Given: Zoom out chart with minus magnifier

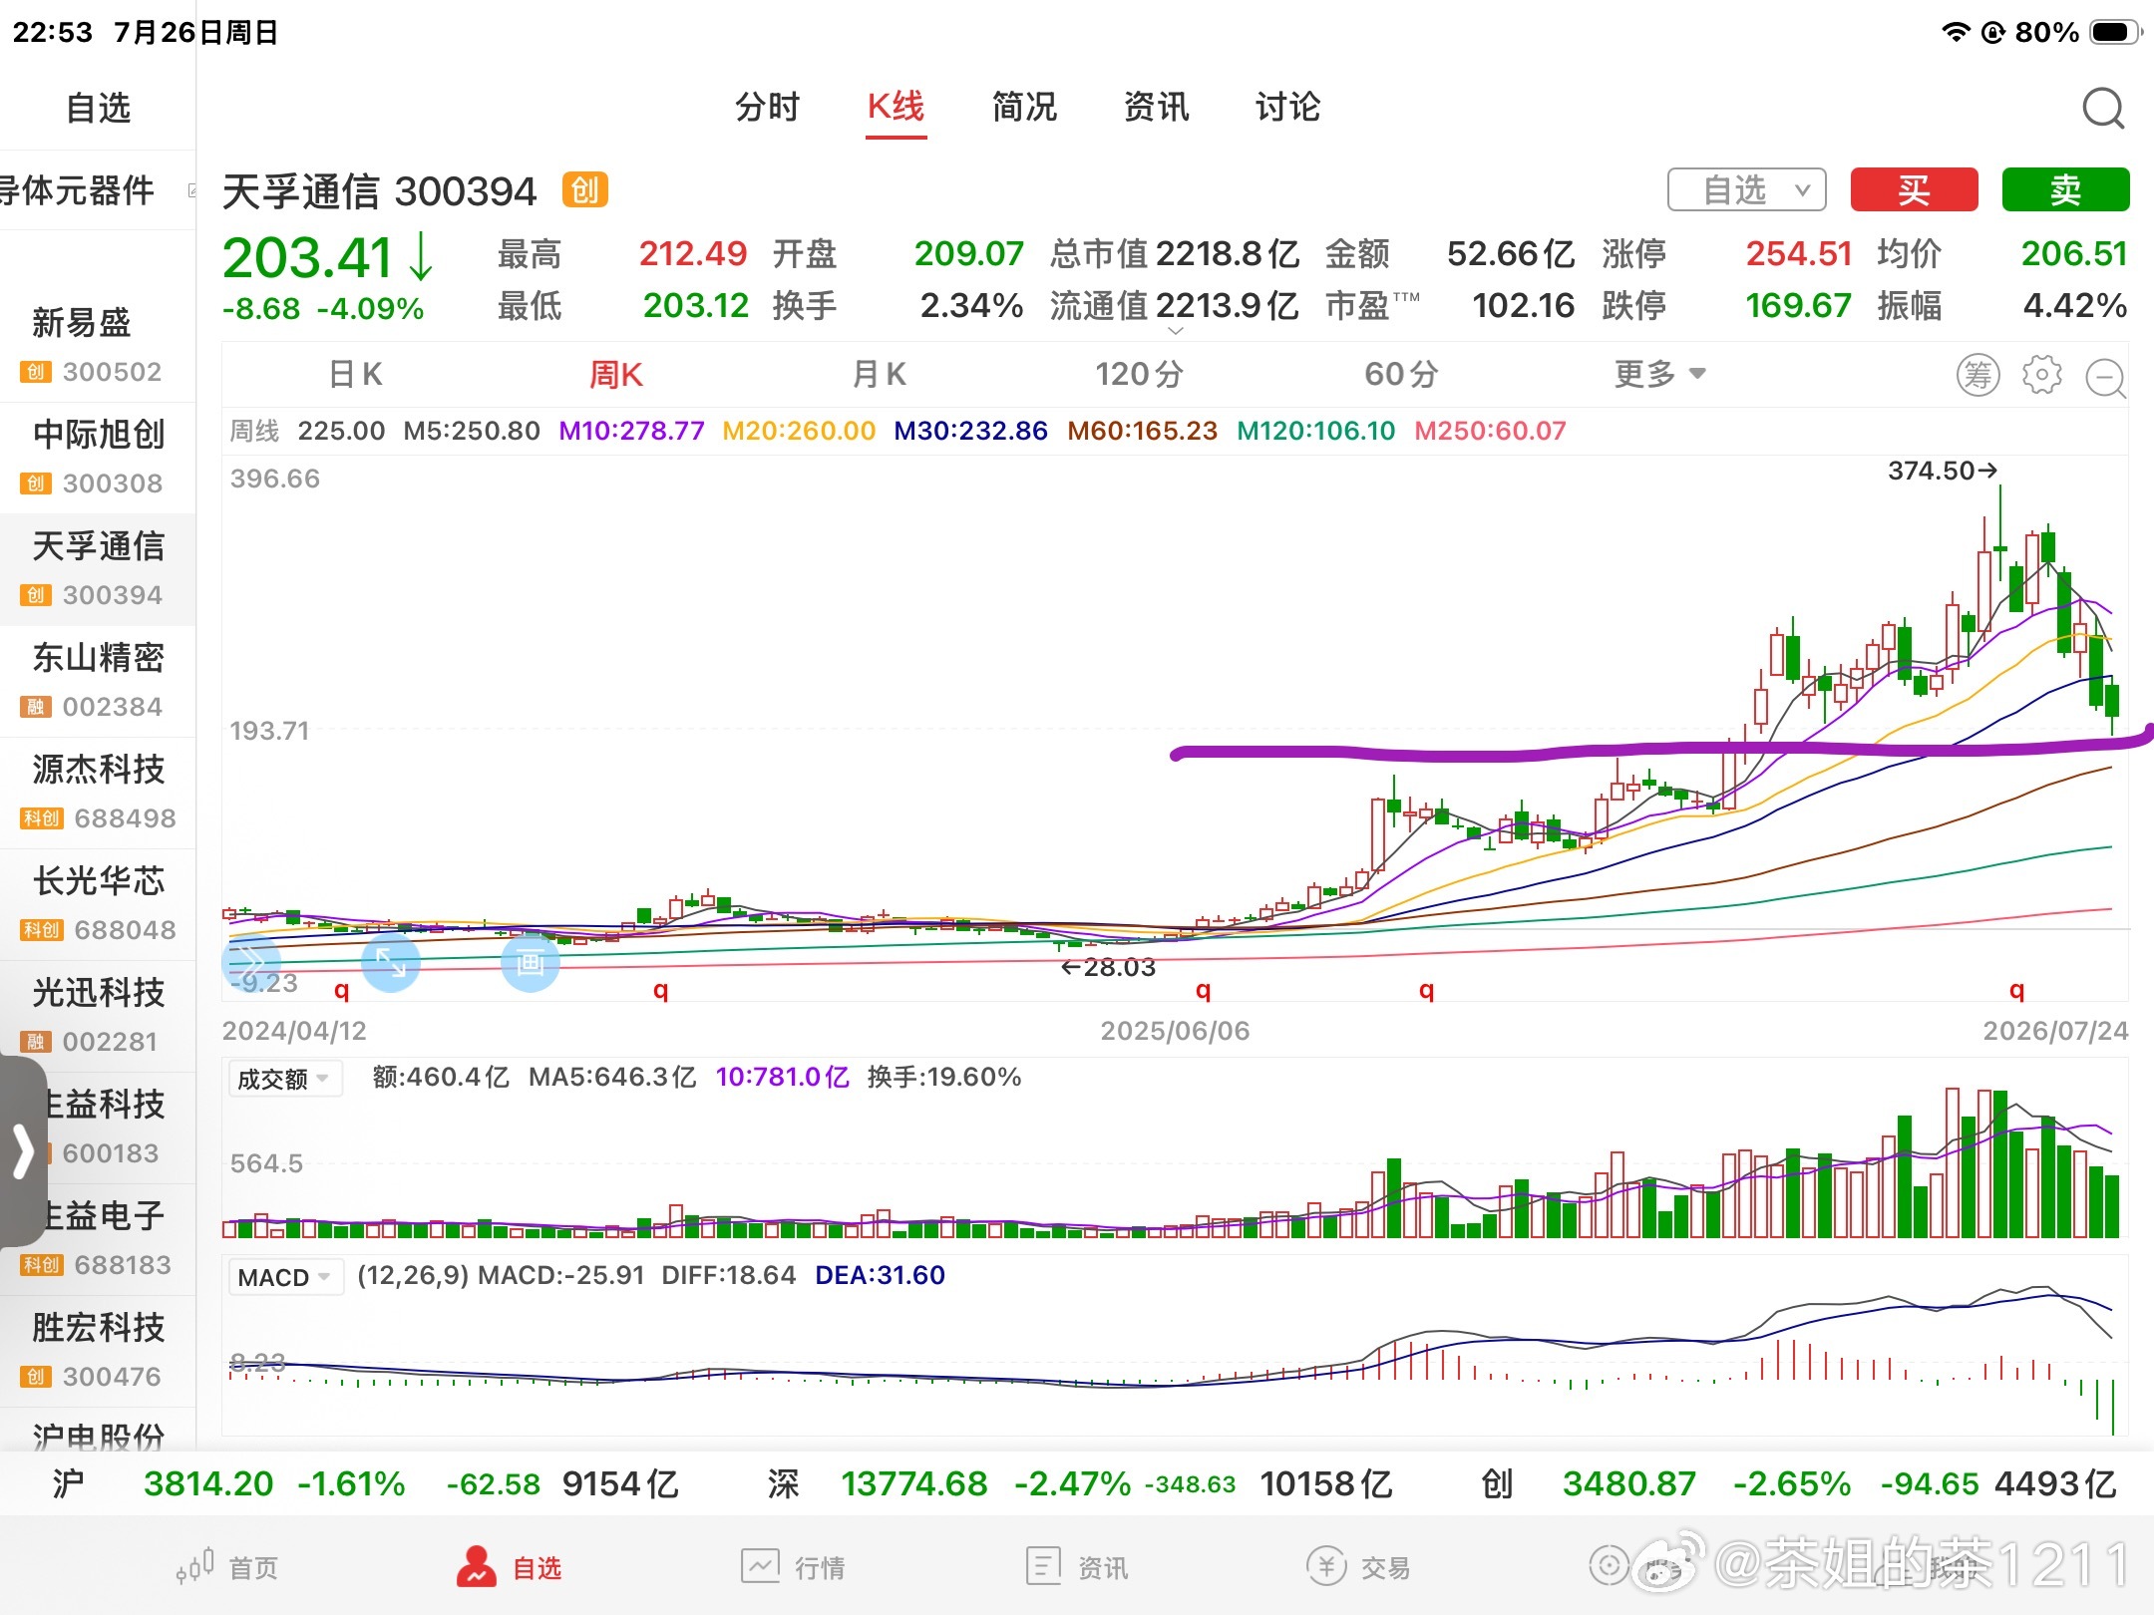Looking at the screenshot, I should point(2106,377).
